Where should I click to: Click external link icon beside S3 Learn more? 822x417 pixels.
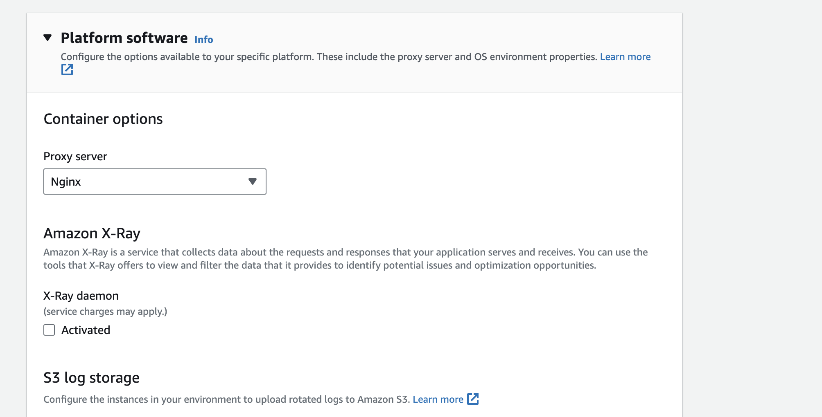(x=473, y=399)
